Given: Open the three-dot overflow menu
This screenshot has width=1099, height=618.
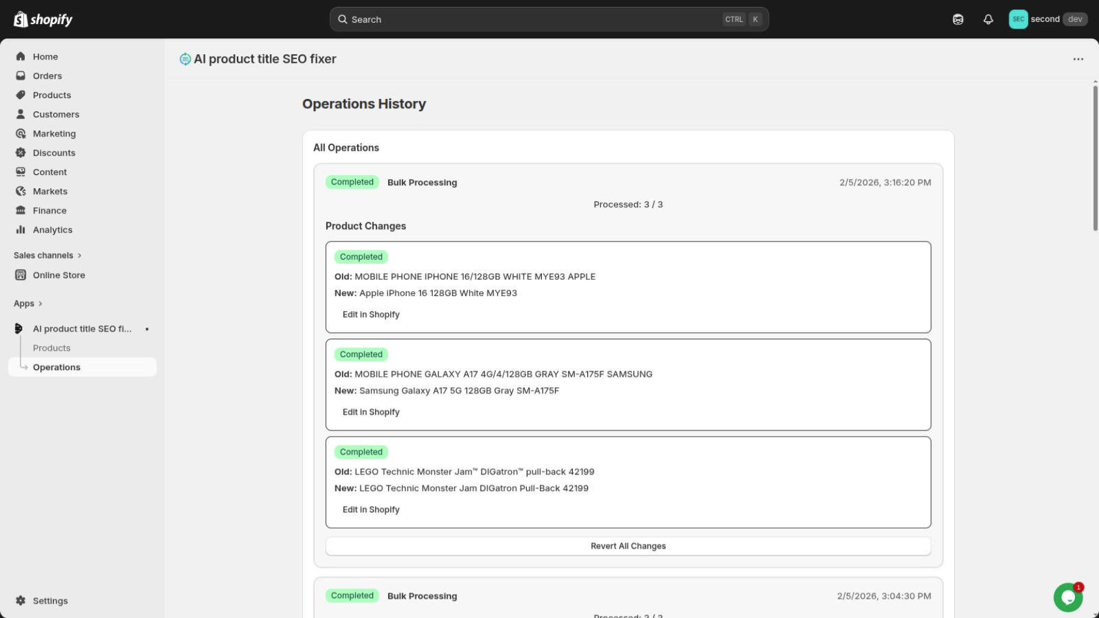Looking at the screenshot, I should click(1078, 59).
